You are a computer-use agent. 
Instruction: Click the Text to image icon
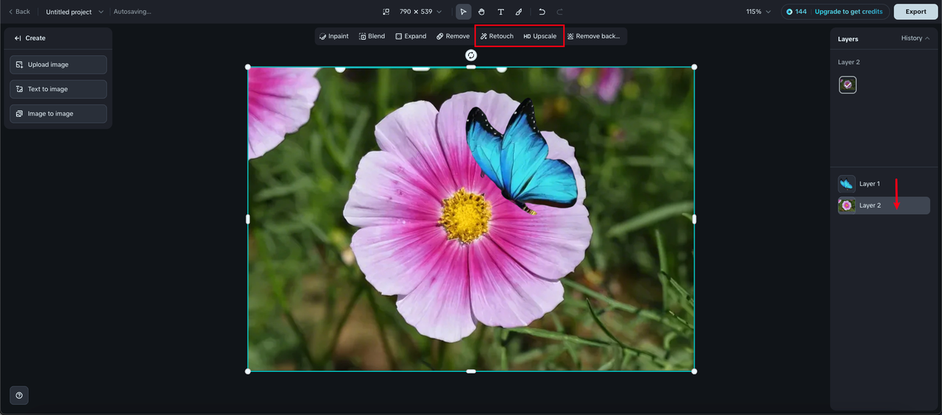(20, 89)
